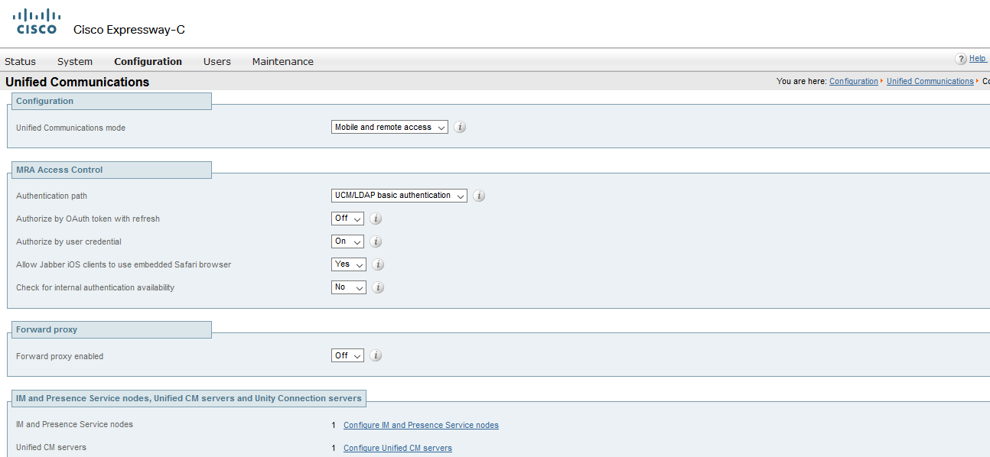Show info for Forward proxy enabled

point(376,356)
